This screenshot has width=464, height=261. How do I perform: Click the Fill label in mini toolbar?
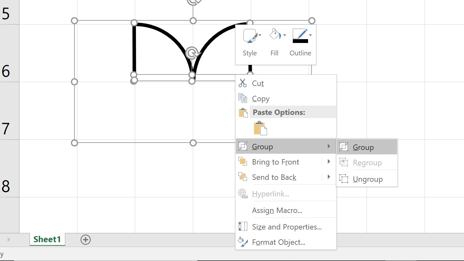pos(275,53)
